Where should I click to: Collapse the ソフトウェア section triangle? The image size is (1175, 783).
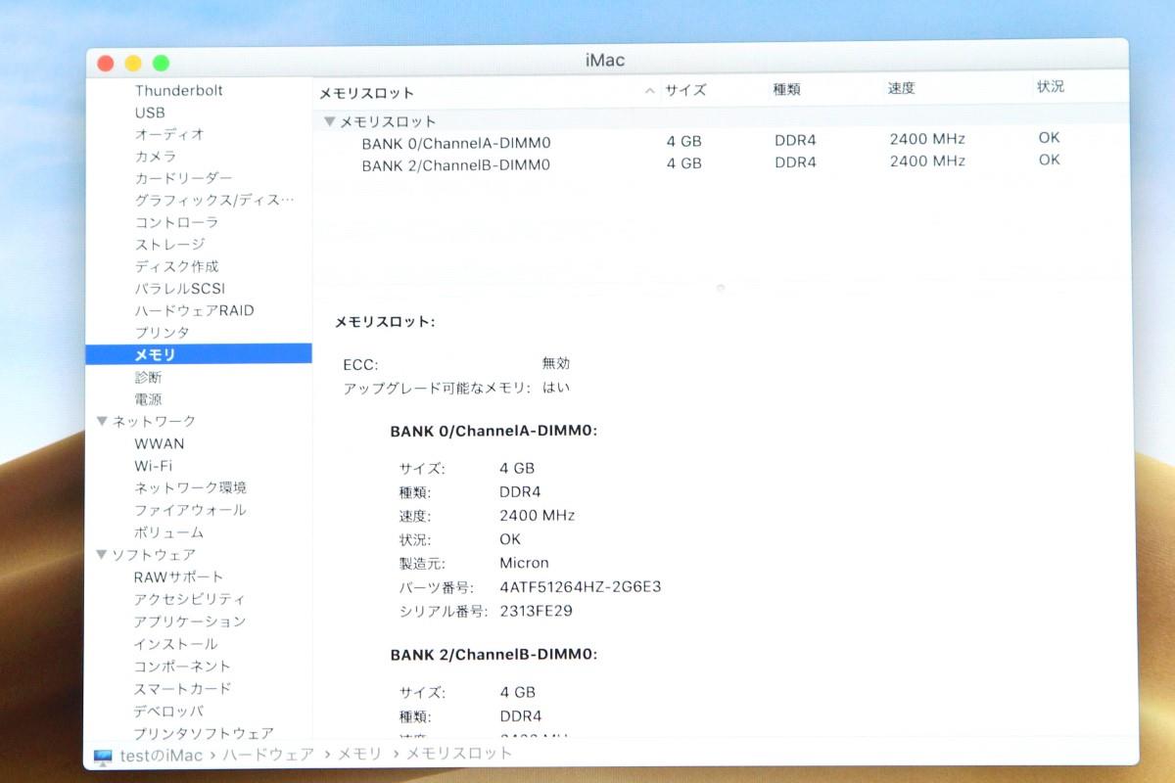[x=102, y=554]
